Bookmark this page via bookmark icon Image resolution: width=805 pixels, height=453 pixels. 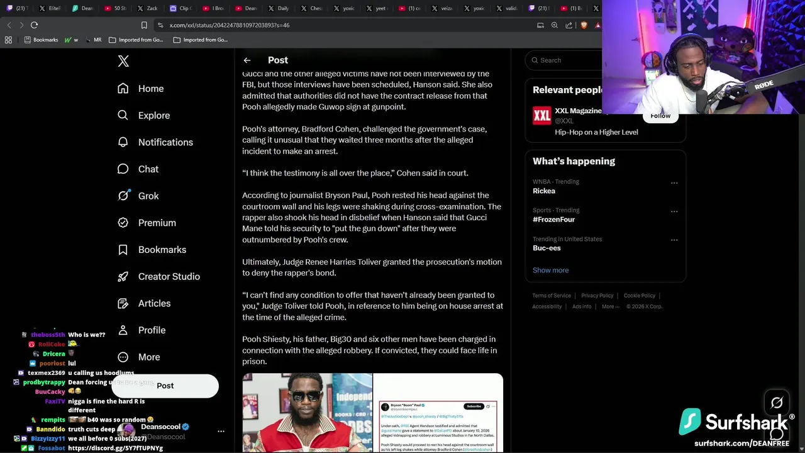coord(144,25)
